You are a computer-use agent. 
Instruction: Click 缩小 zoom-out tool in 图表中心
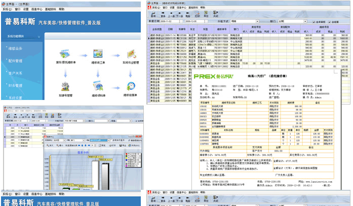(x=60, y=145)
